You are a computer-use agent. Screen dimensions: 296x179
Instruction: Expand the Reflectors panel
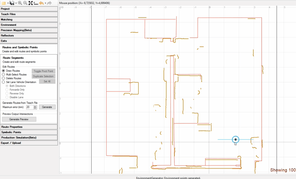pos(29,35)
